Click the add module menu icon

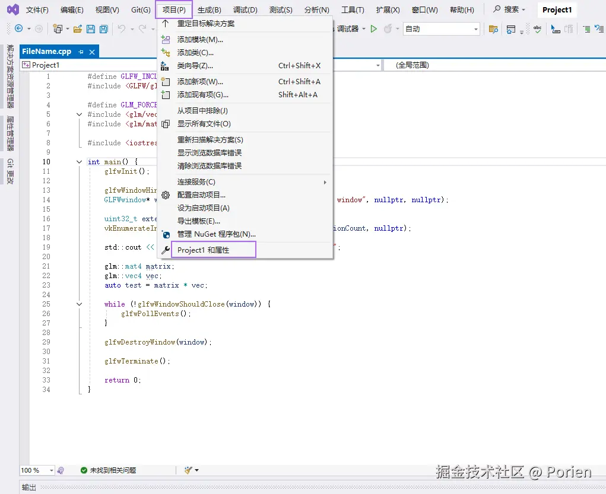166,39
